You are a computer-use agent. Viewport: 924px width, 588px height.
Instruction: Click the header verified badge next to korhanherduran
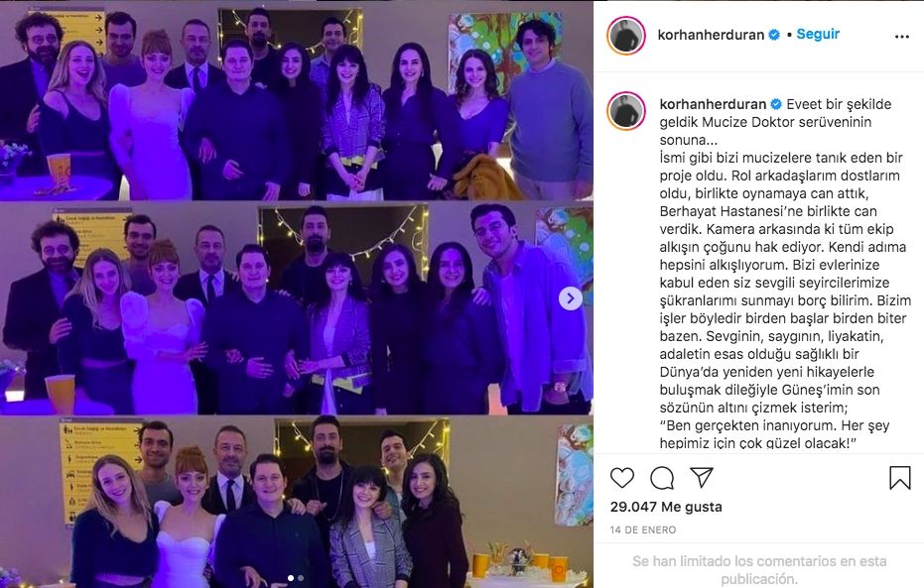pyautogui.click(x=774, y=35)
